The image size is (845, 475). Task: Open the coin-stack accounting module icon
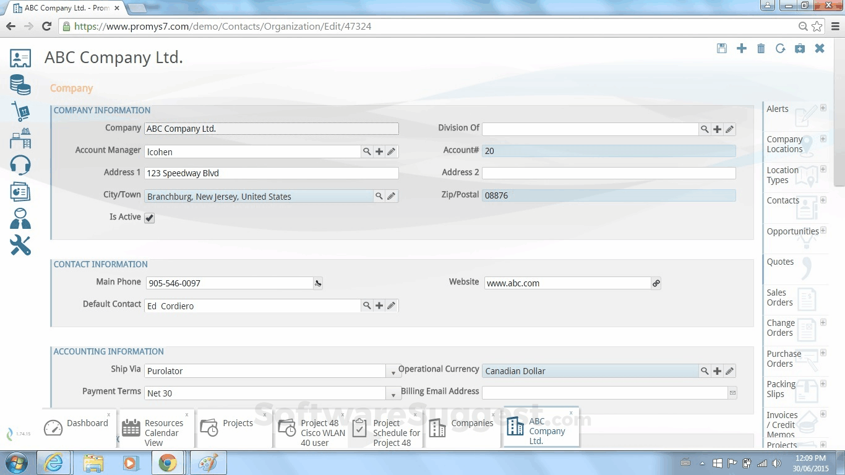click(x=20, y=85)
